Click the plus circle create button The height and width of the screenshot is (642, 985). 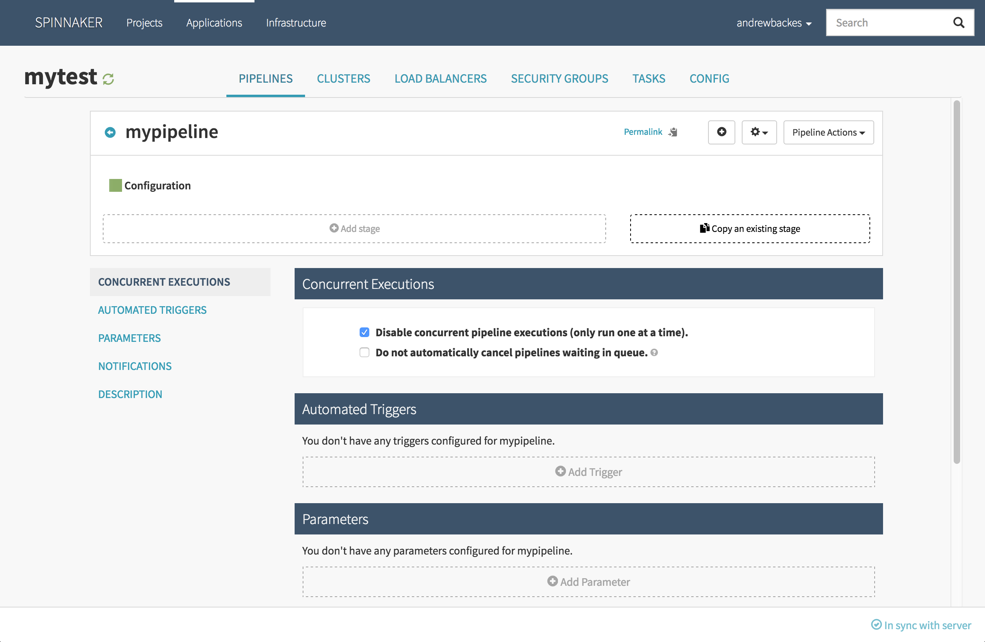click(x=721, y=132)
